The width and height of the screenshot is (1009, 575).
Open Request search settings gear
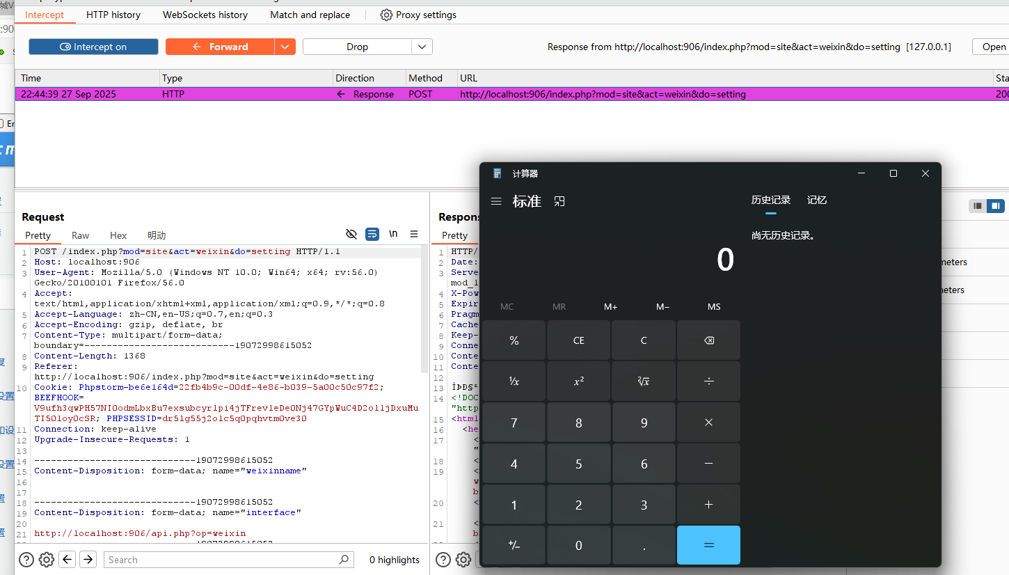coord(47,559)
